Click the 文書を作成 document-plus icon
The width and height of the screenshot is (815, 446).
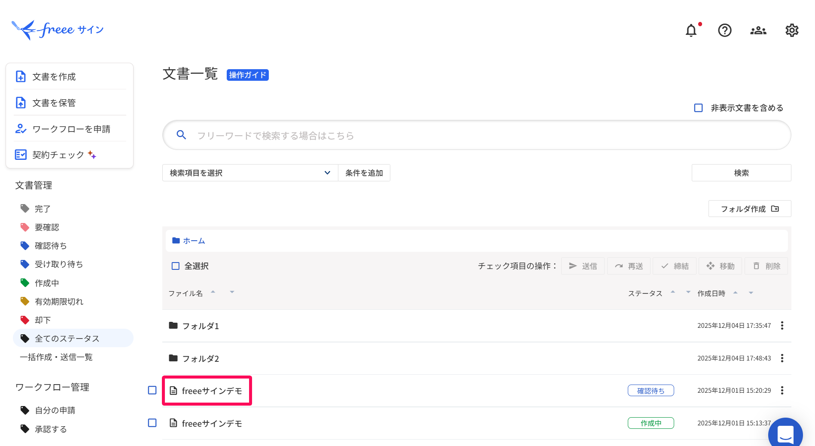pos(21,76)
